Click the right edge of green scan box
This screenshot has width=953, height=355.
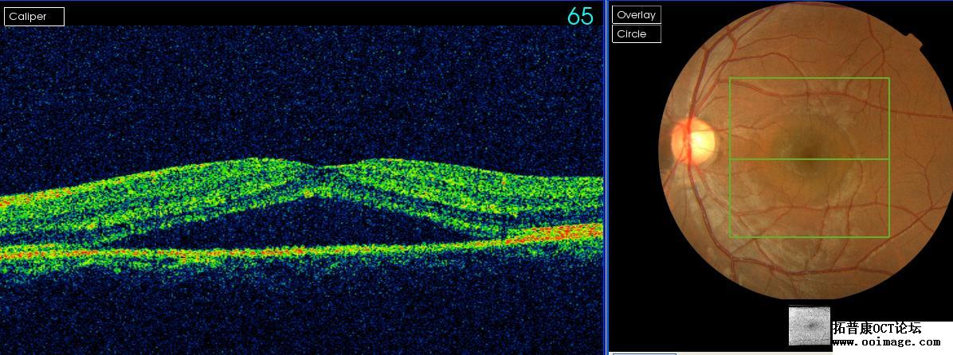coord(889,157)
